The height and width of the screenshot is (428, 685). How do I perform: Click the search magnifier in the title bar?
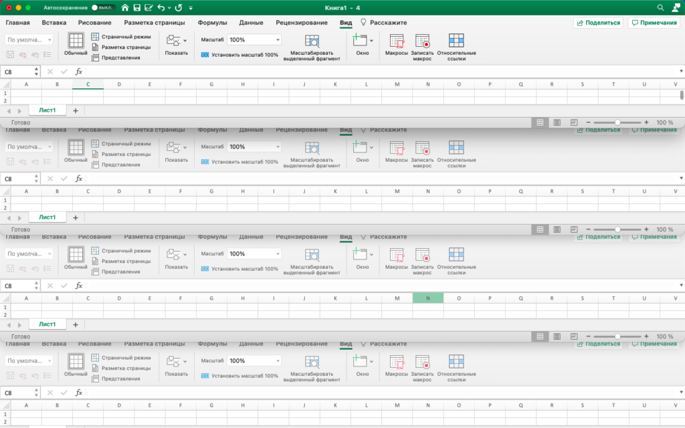[x=661, y=8]
